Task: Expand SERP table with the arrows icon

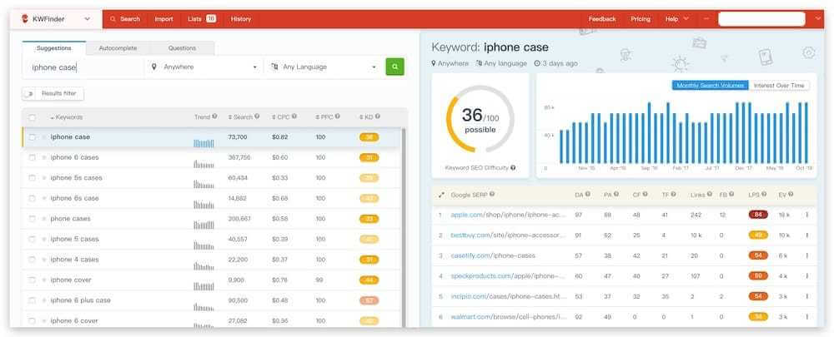Action: point(441,195)
